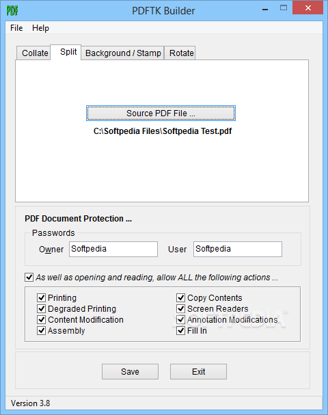Close the PDFTK Builder window
328x415 pixels.
point(308,8)
